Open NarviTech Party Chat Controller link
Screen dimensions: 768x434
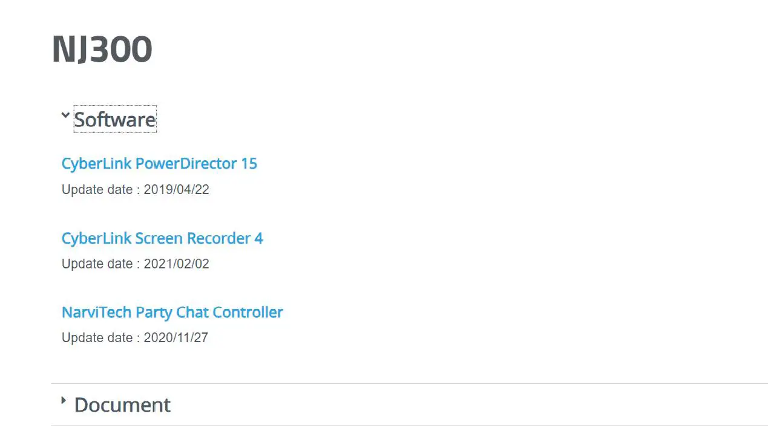coord(172,313)
